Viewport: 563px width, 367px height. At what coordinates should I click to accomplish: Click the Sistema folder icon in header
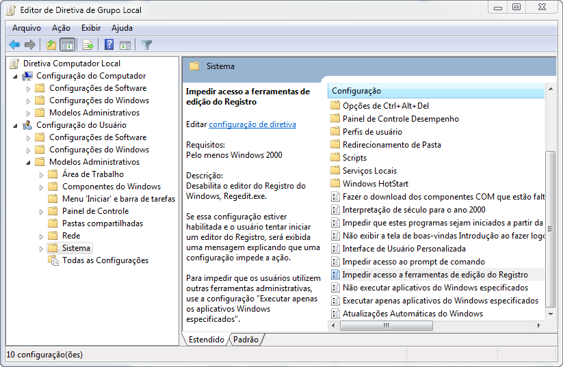(194, 66)
